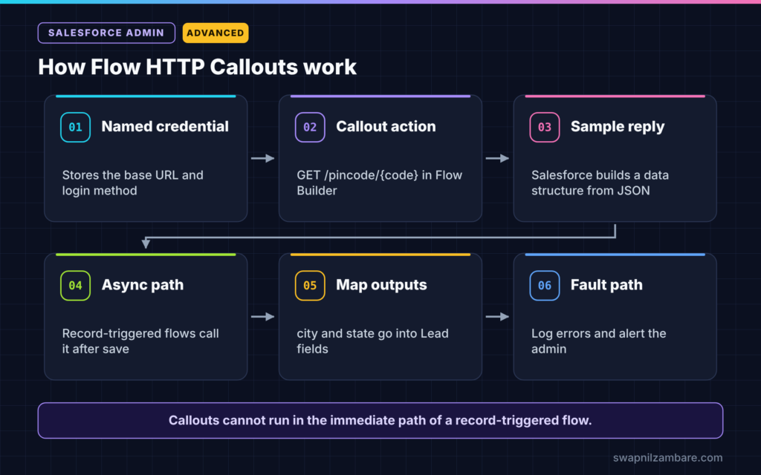Select the "Map outputs" heading

tap(381, 285)
